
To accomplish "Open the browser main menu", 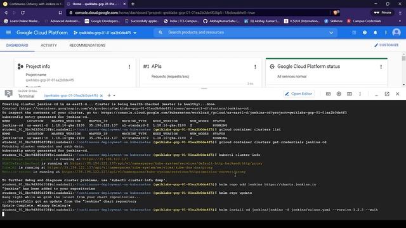I will click(x=400, y=13).
